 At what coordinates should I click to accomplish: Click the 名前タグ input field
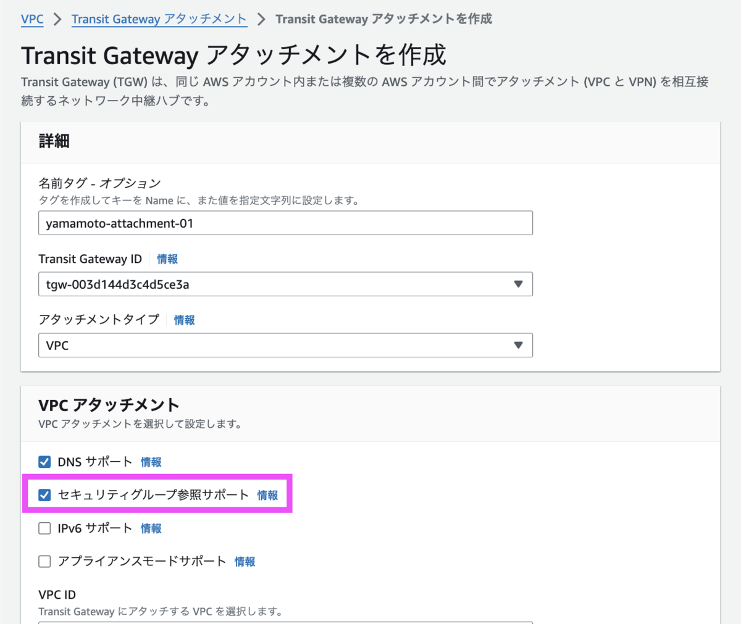[x=285, y=223]
